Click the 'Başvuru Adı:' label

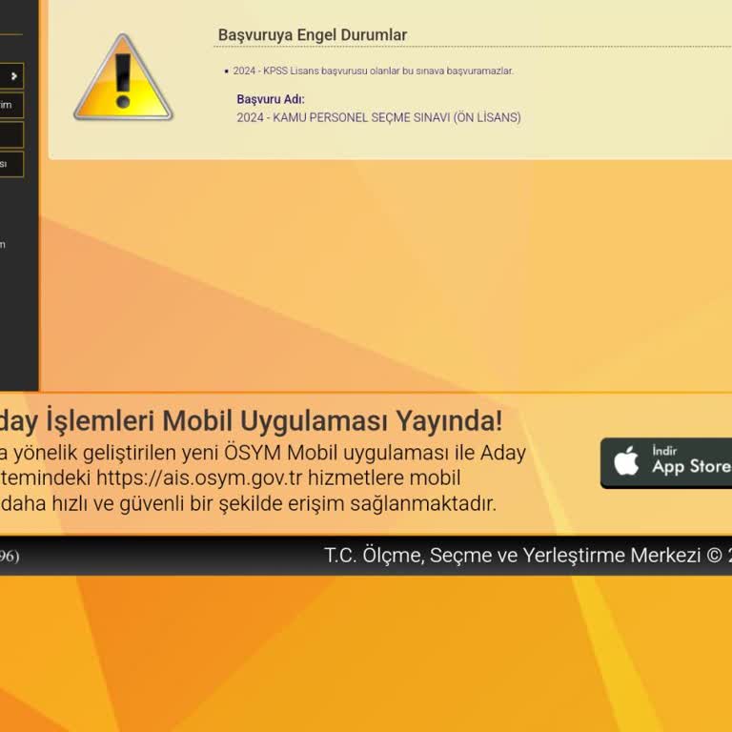[x=271, y=99]
